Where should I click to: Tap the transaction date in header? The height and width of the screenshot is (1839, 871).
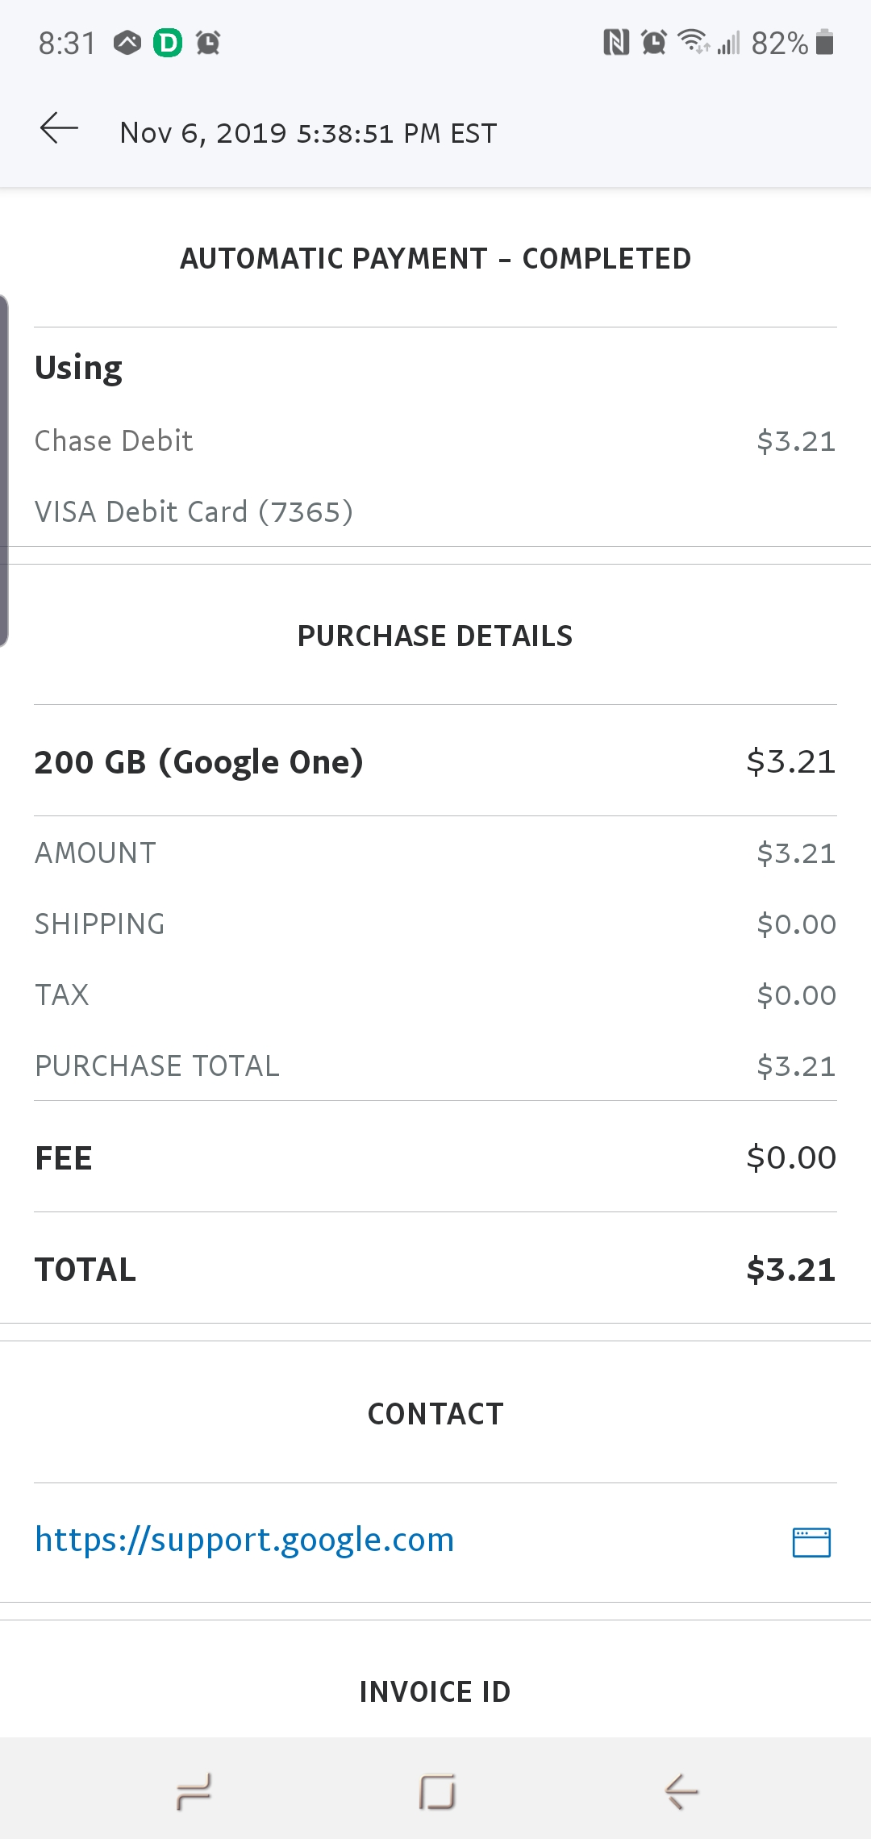tap(308, 133)
